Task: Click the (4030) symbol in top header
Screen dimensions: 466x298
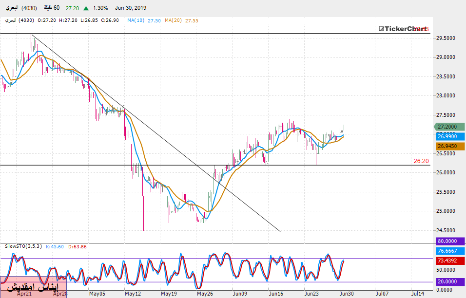Action: tap(29, 8)
